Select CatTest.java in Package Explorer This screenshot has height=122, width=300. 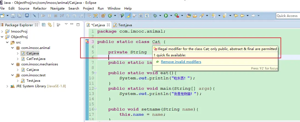point(36,59)
